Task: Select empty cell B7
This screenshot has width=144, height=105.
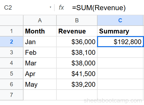Action: tap(77, 95)
